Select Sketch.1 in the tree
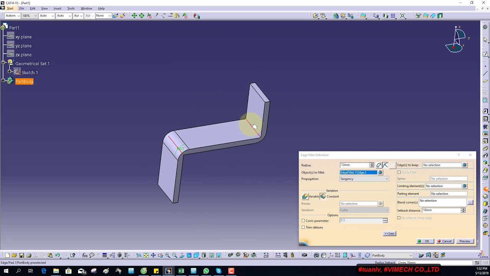490x276 pixels. coord(30,72)
